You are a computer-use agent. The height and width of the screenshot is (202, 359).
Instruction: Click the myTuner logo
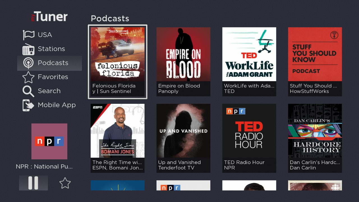coord(49,17)
